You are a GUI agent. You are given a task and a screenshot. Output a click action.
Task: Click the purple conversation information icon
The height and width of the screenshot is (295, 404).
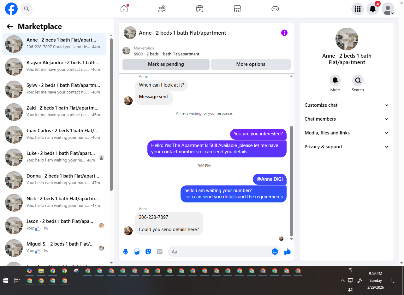(x=284, y=33)
